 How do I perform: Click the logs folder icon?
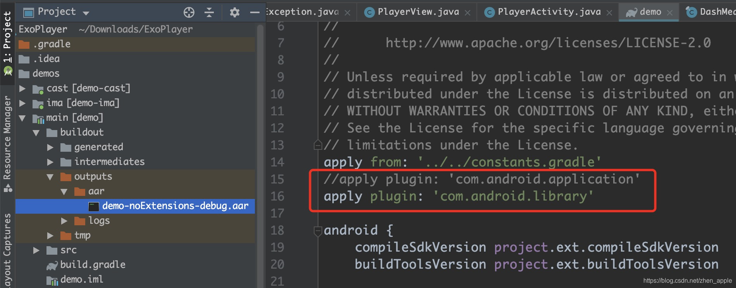80,221
